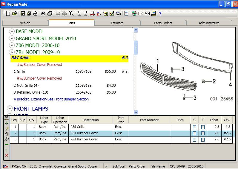Click the green plus add-line icon

click(x=6, y=123)
